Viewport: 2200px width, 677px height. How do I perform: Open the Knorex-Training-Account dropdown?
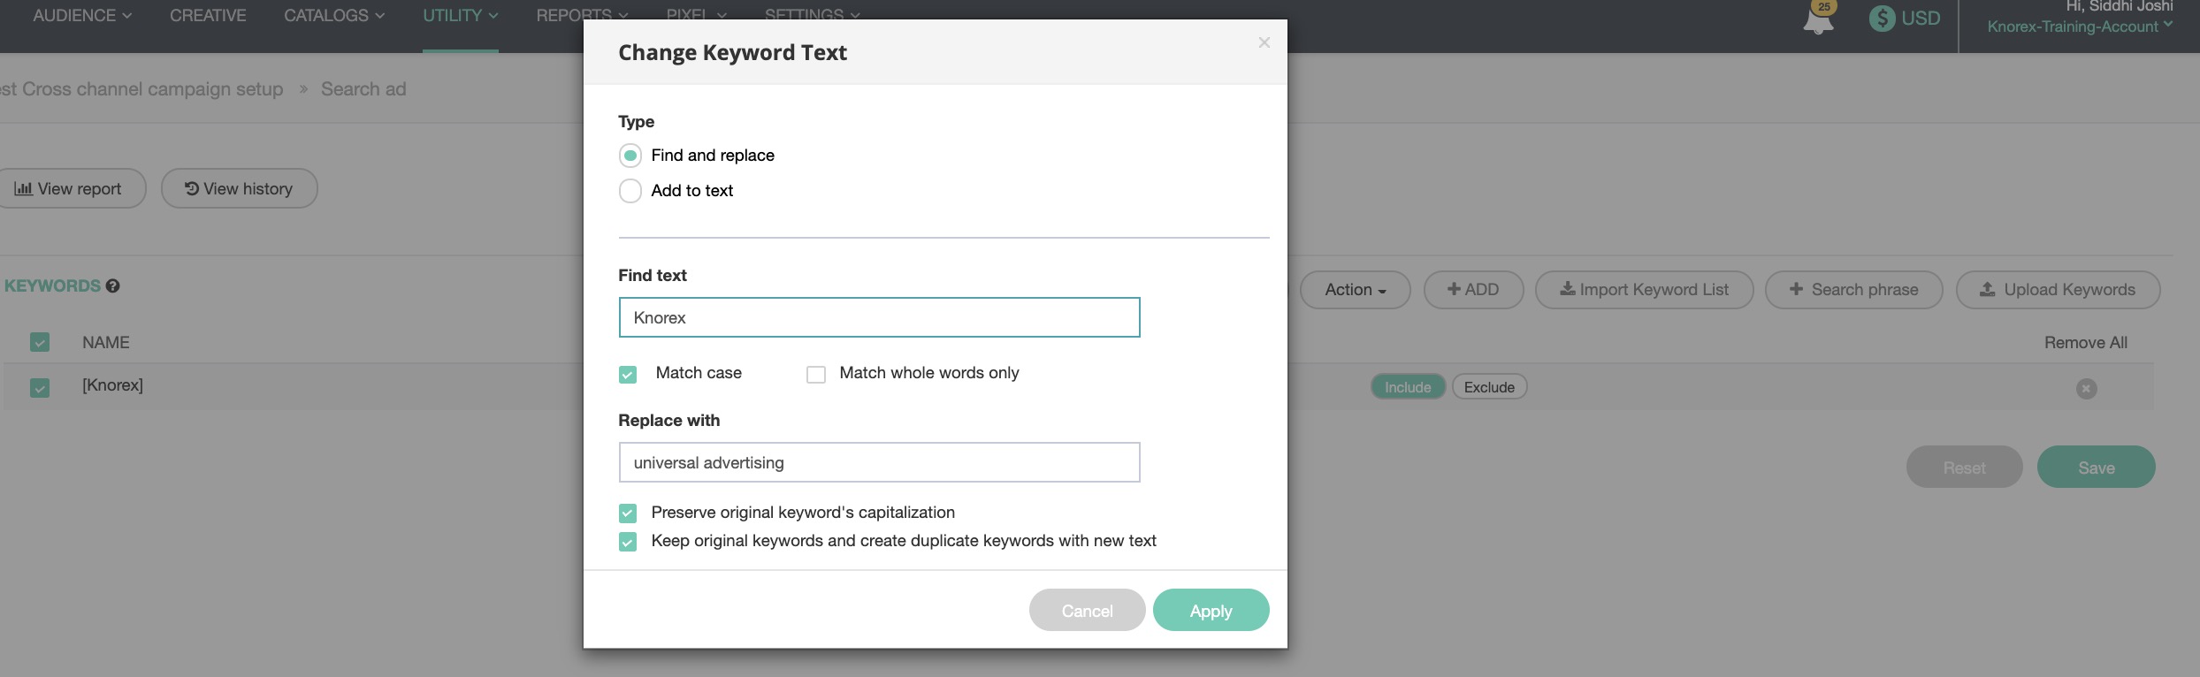[x=2079, y=27]
